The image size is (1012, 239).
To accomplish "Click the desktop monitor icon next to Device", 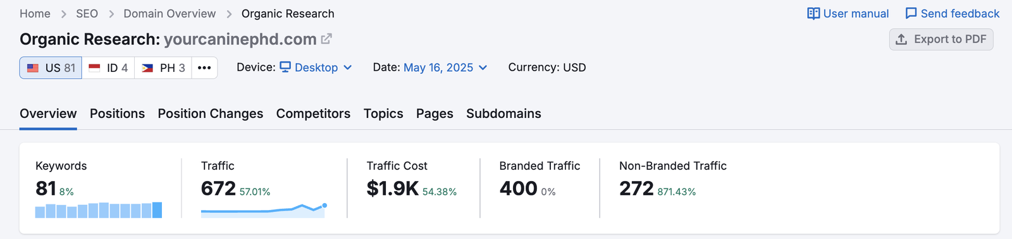I will pos(285,67).
